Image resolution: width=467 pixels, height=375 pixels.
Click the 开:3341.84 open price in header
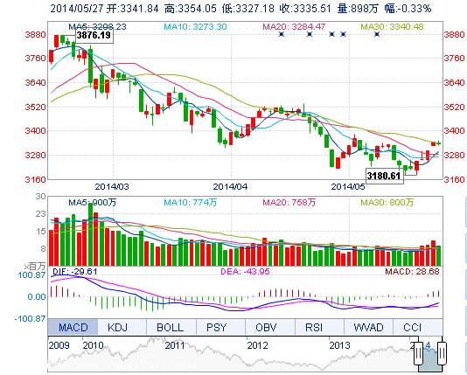pyautogui.click(x=133, y=9)
